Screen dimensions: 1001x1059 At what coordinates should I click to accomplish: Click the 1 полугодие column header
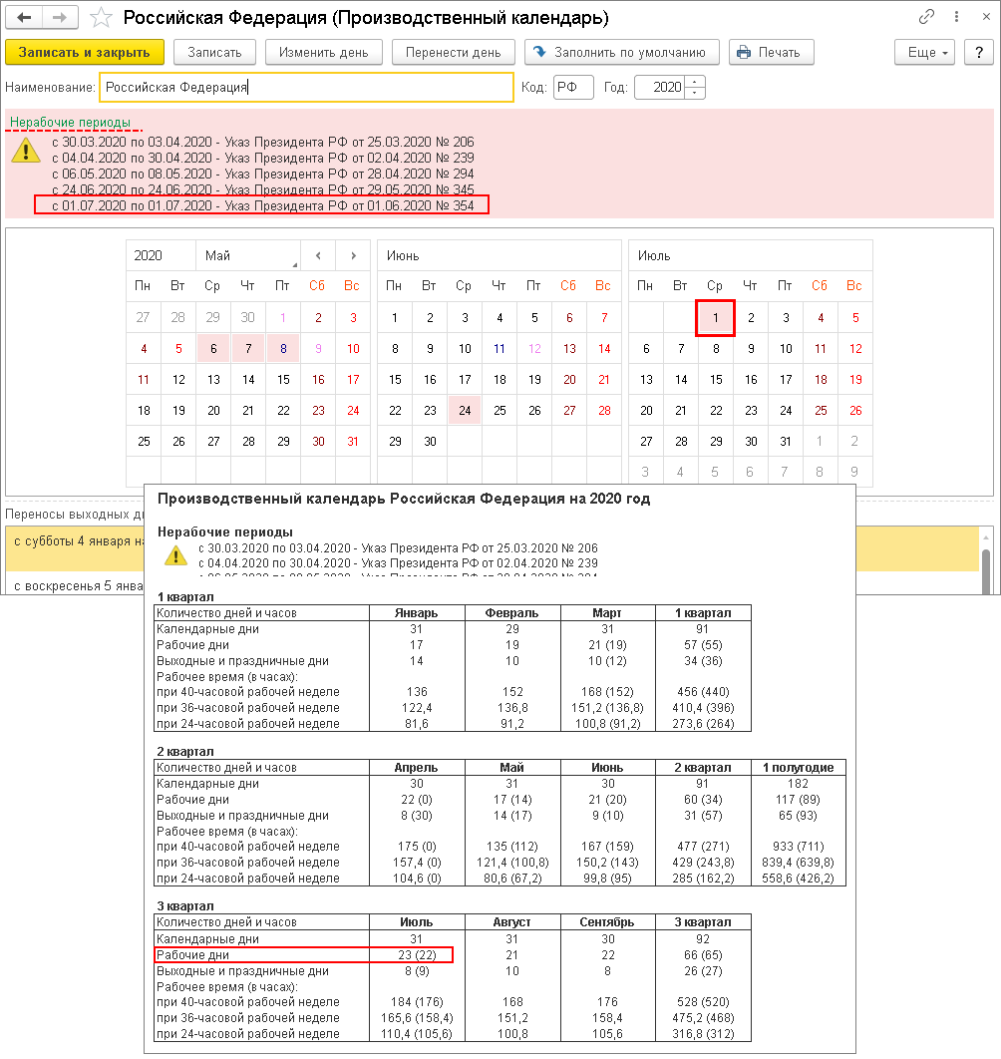(798, 767)
